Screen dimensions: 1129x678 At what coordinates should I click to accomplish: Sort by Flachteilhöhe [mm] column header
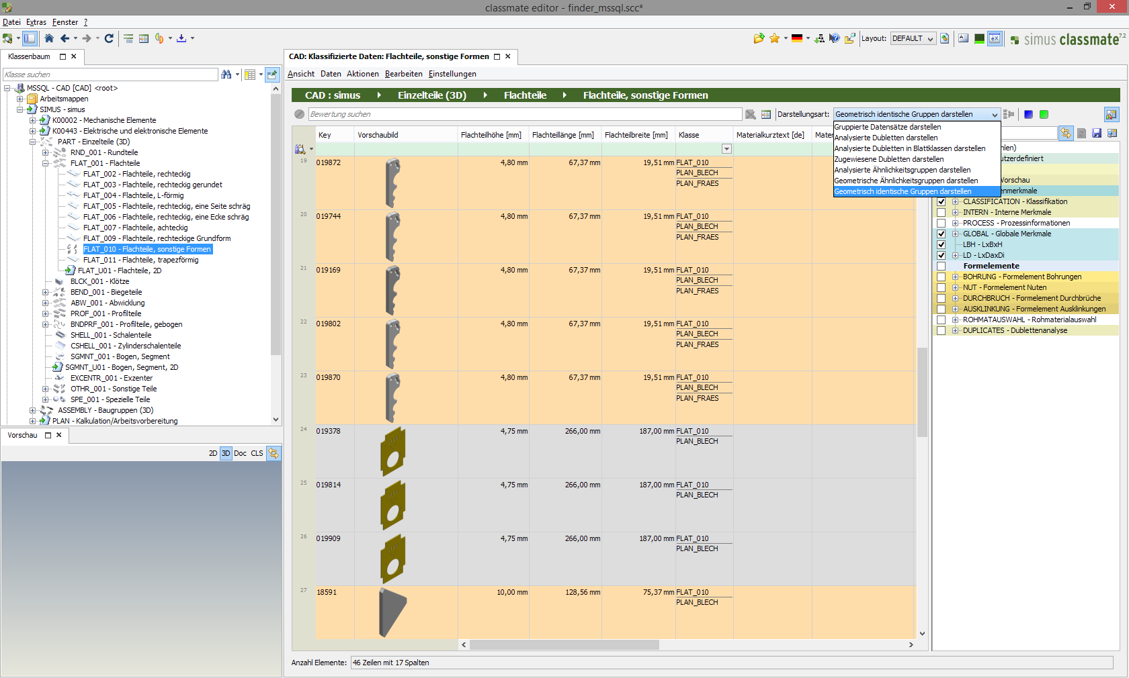[491, 135]
